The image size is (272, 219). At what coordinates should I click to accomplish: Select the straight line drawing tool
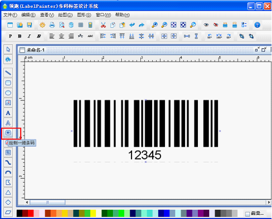point(8,73)
